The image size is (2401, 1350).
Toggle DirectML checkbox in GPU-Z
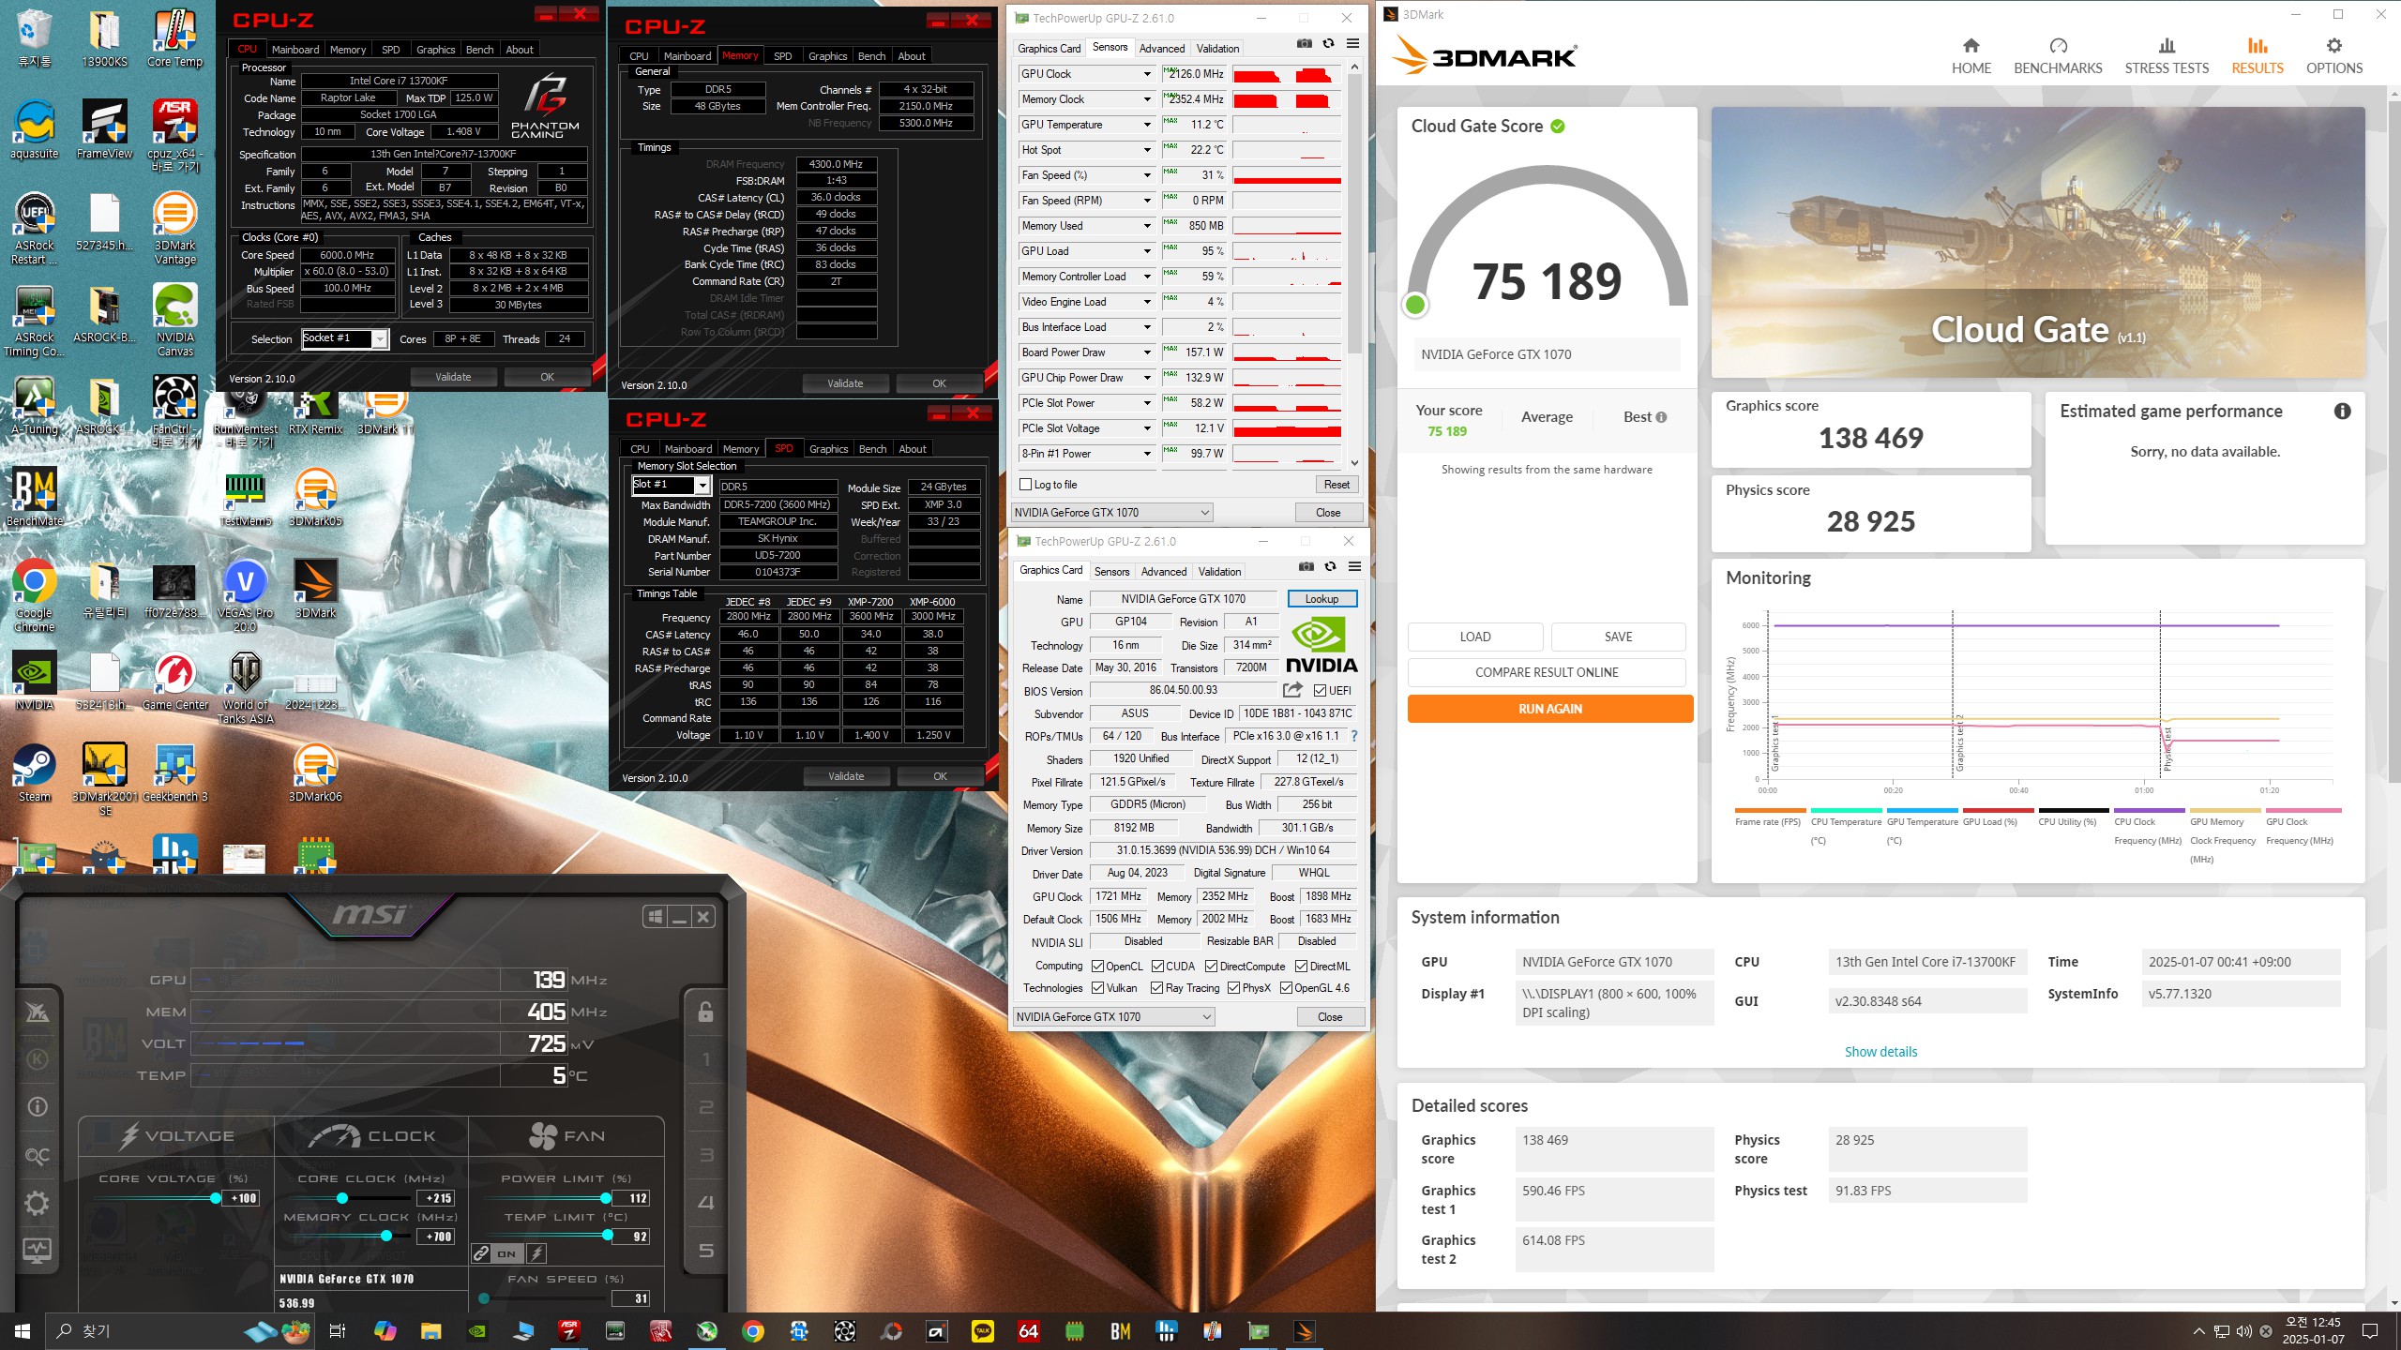(x=1301, y=966)
